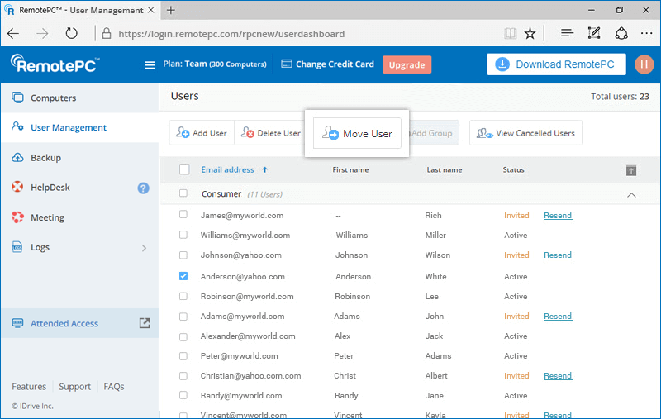The width and height of the screenshot is (661, 419).
Task: Click the Computers sidebar icon
Action: click(x=17, y=98)
